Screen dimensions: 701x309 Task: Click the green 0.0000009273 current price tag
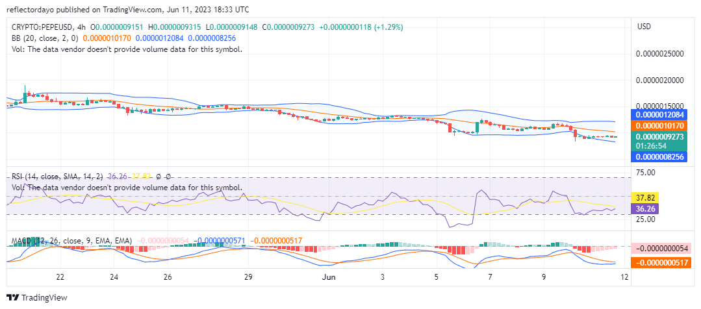coord(659,138)
